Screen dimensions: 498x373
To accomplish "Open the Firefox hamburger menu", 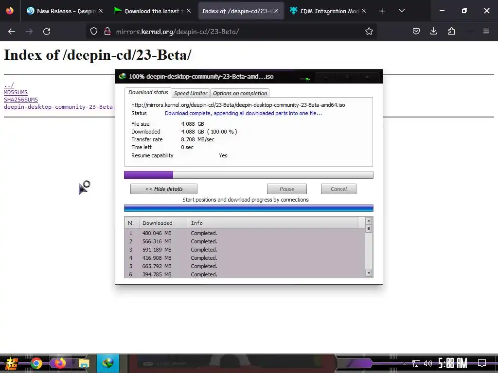I will (x=486, y=32).
